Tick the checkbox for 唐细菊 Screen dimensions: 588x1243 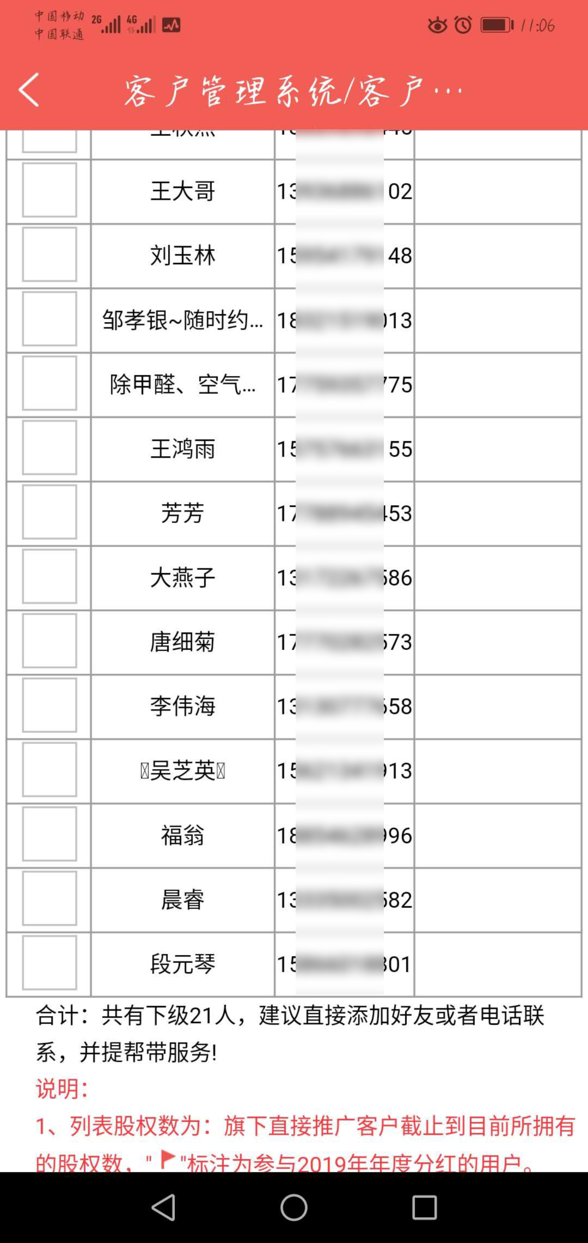pyautogui.click(x=50, y=641)
